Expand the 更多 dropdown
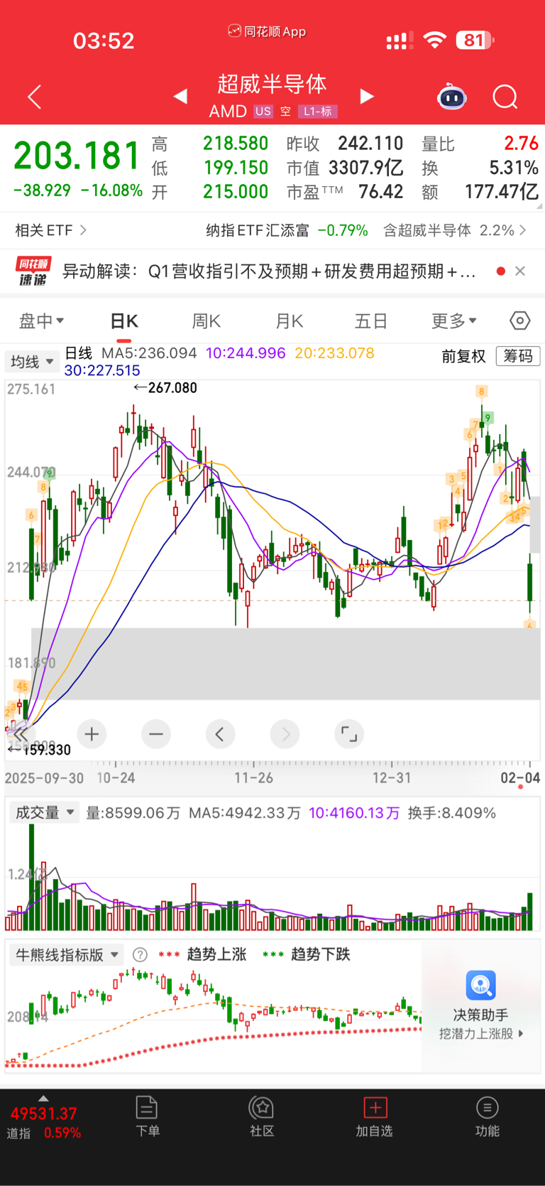The width and height of the screenshot is (545, 1186). click(454, 321)
